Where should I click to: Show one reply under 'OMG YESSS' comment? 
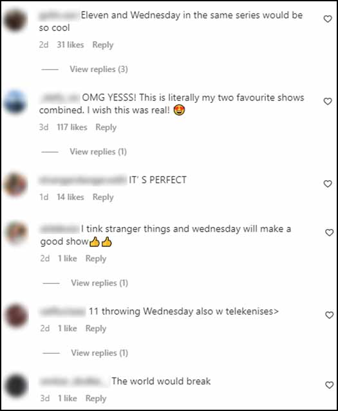pyautogui.click(x=98, y=152)
